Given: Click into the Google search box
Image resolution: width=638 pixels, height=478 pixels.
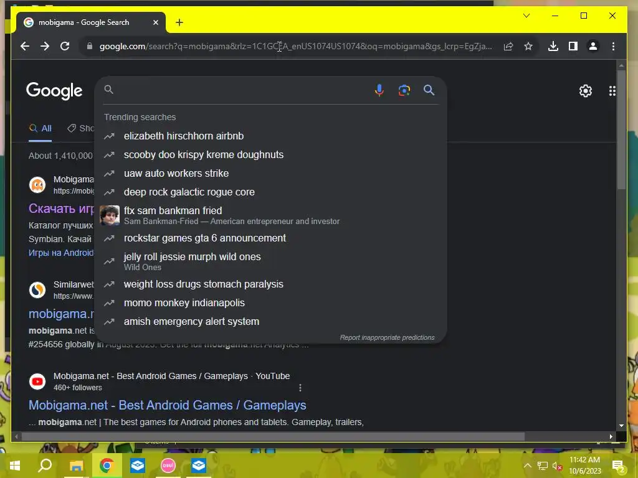Looking at the screenshot, I should coord(242,90).
